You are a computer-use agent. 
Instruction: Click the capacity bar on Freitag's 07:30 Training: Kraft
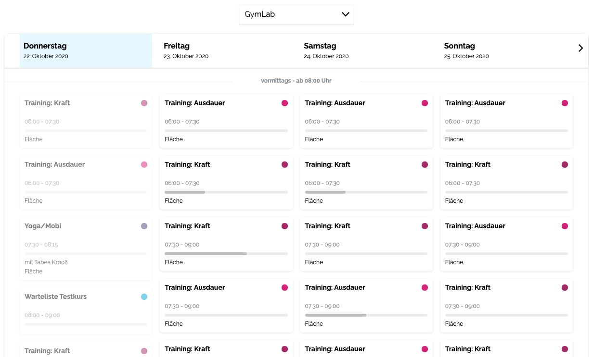pos(226,254)
